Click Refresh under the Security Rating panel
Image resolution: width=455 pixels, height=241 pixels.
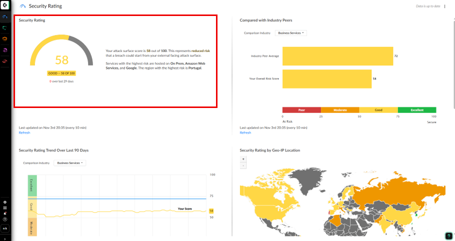tap(24, 132)
